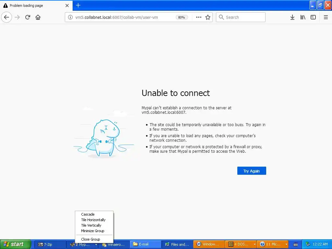
Task: Open the downloads panel
Action: pyautogui.click(x=292, y=17)
